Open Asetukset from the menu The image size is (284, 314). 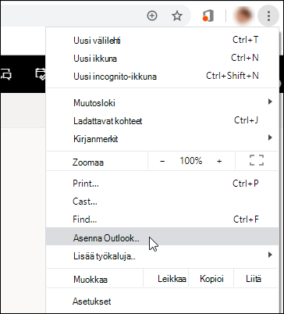162,302
